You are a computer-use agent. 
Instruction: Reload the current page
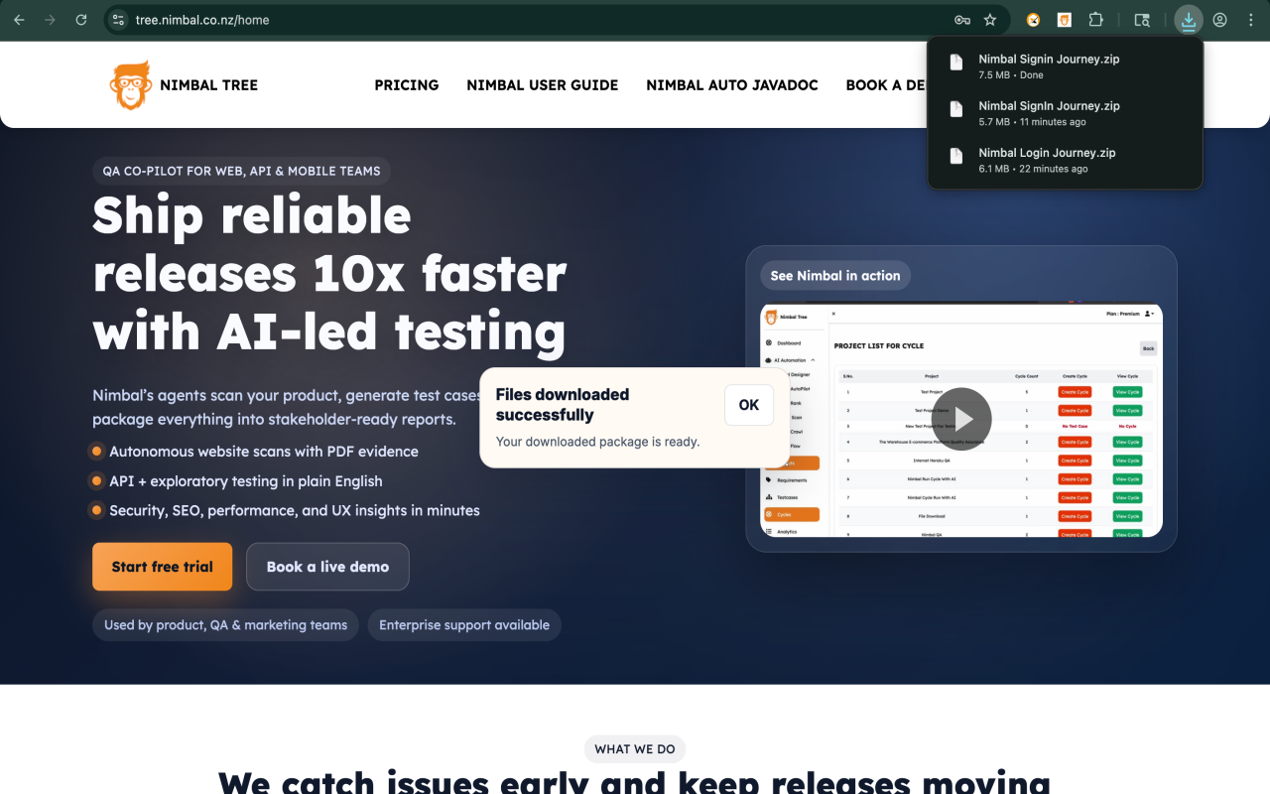click(x=81, y=20)
